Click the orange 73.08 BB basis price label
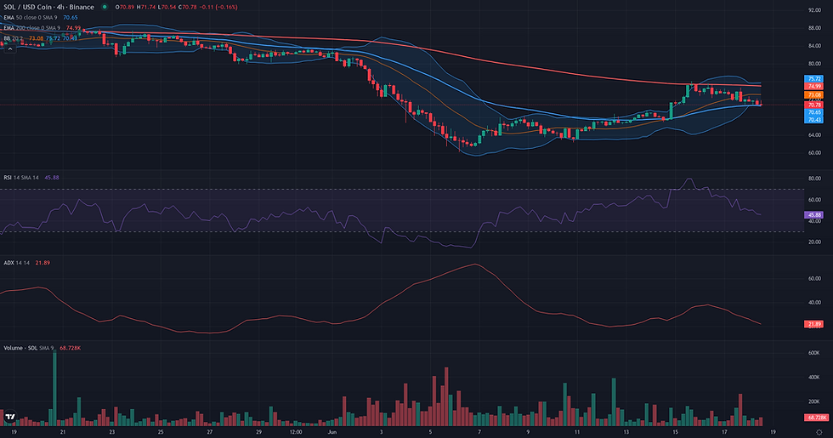This screenshot has width=833, height=438. pos(814,95)
